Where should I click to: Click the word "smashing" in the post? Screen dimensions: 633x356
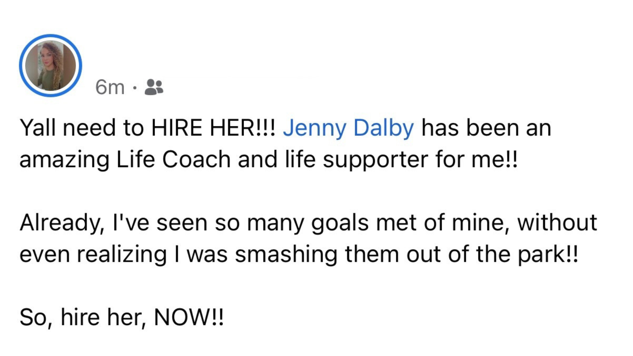pos(286,254)
